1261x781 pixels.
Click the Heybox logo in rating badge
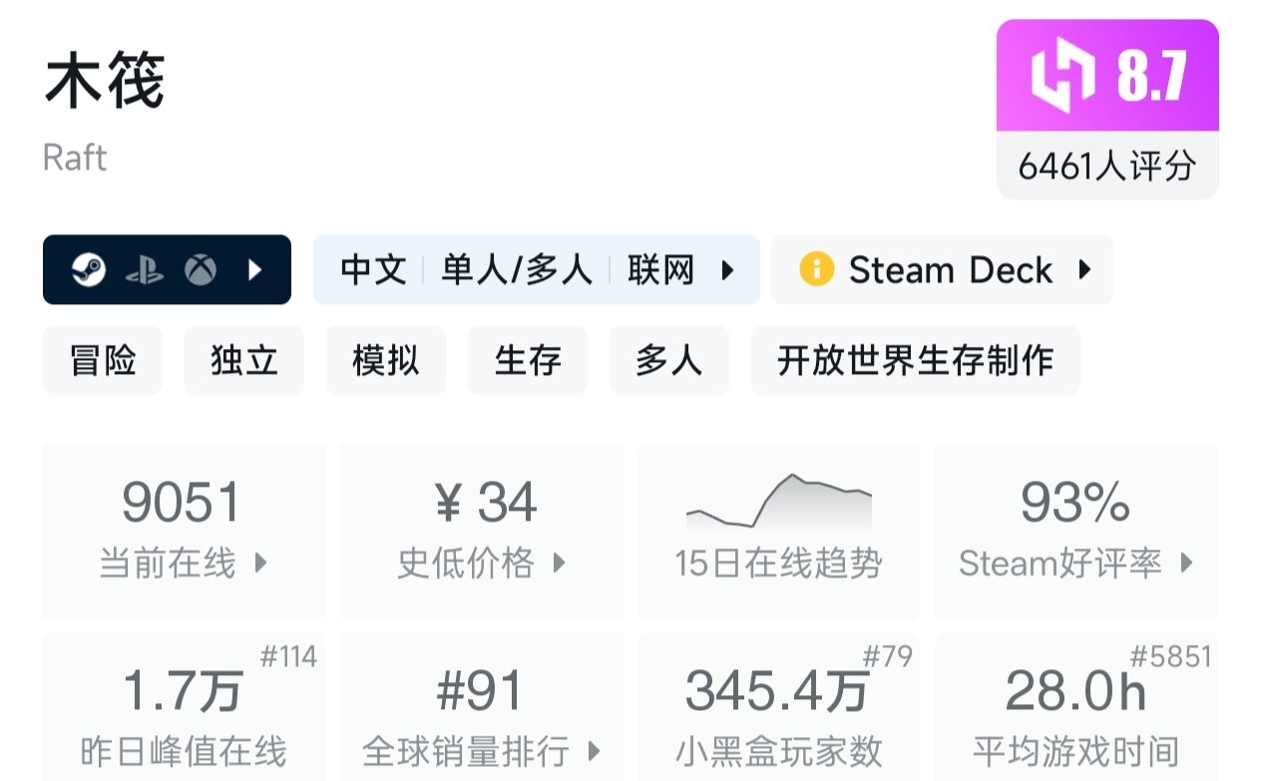pos(1062,77)
